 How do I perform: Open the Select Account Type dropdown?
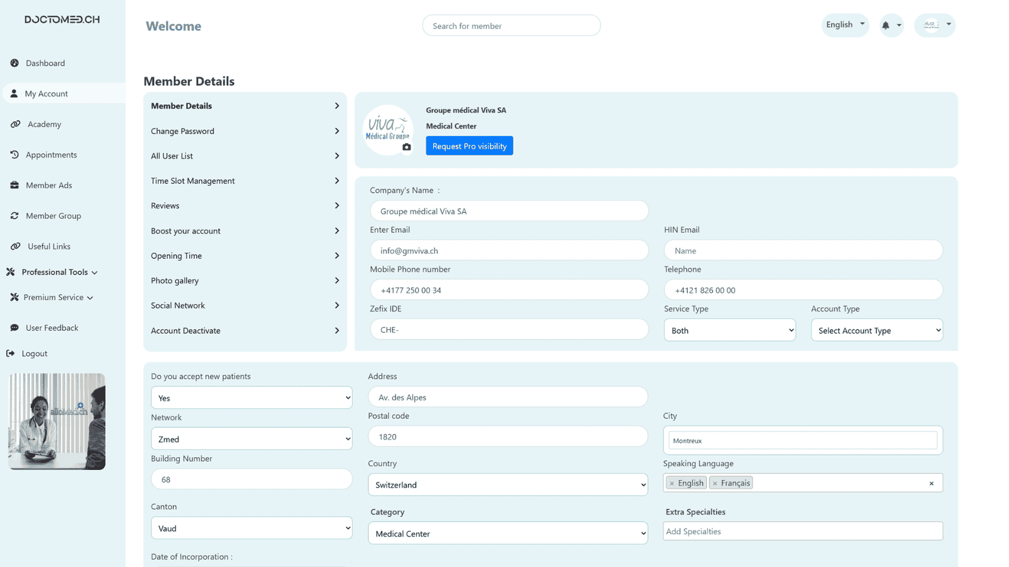point(877,330)
